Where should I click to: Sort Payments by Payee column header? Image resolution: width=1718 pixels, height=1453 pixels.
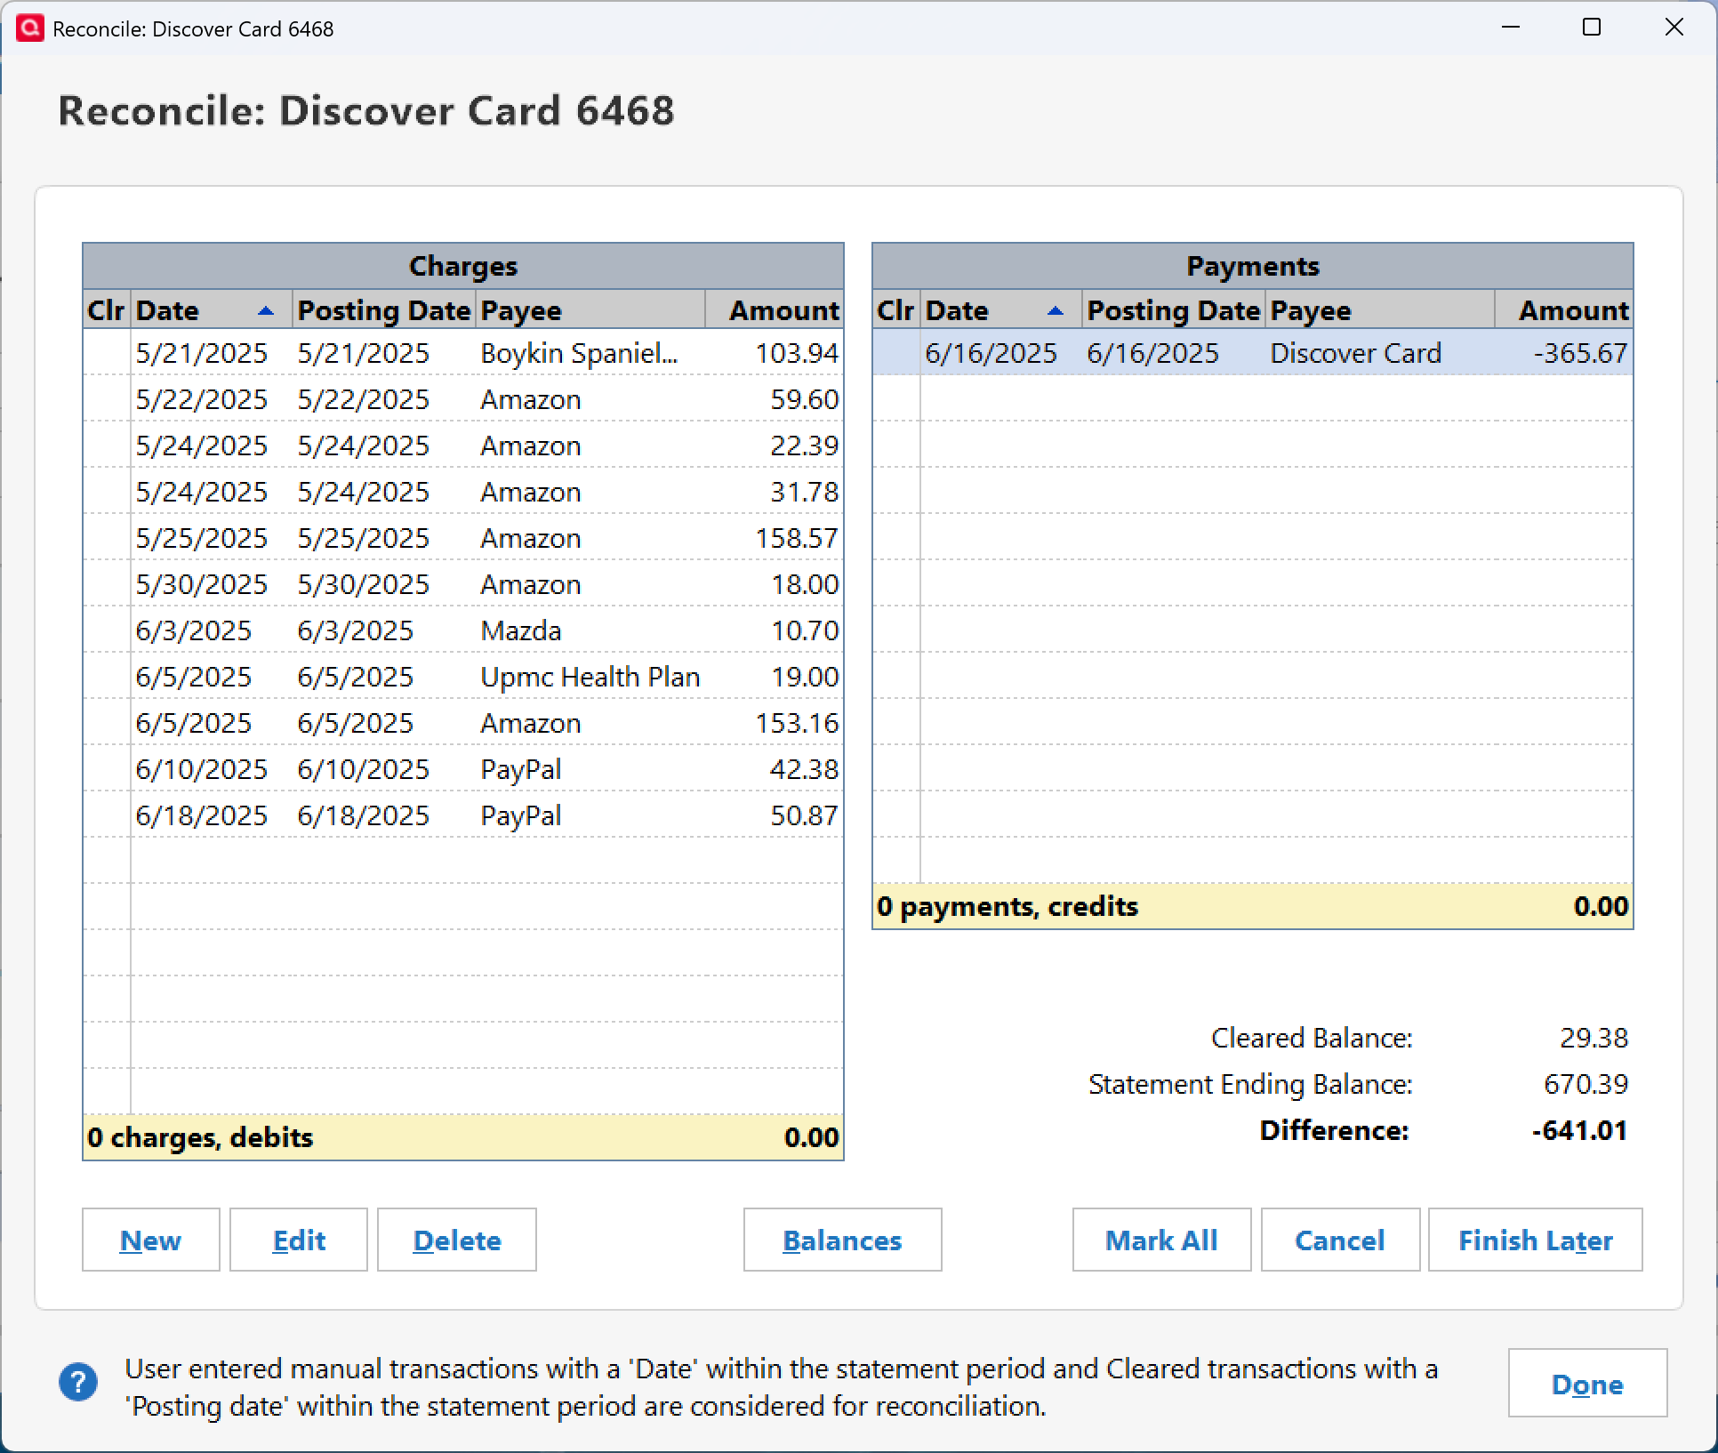tap(1380, 310)
